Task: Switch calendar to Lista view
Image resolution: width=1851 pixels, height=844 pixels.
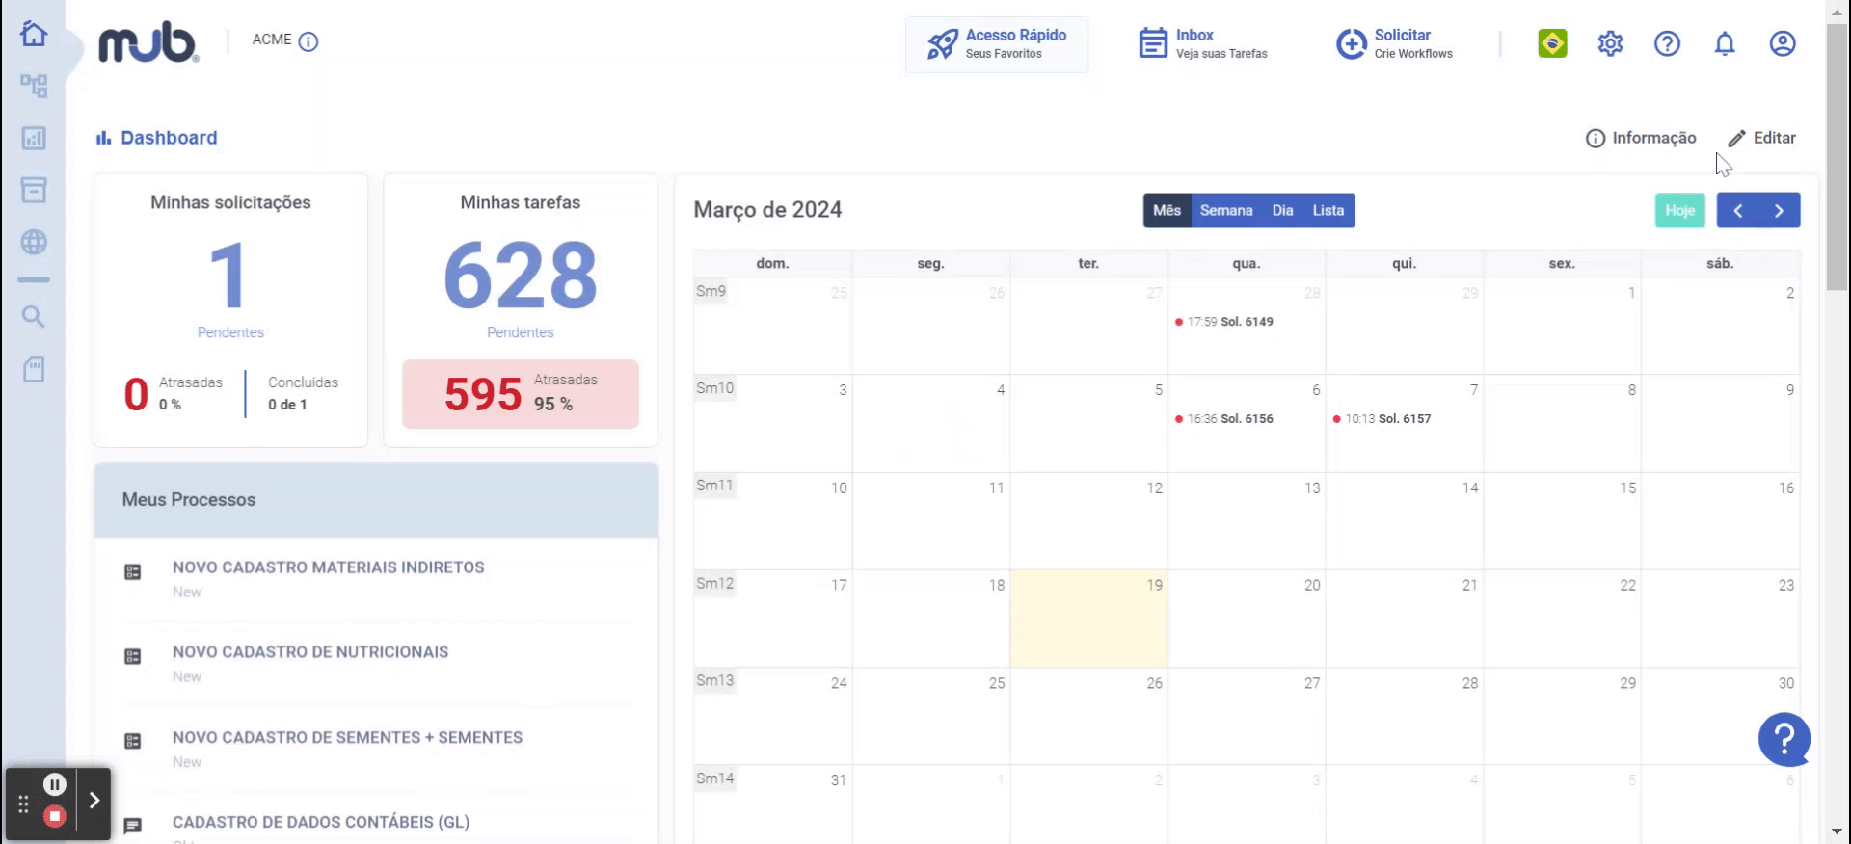Action: point(1328,210)
